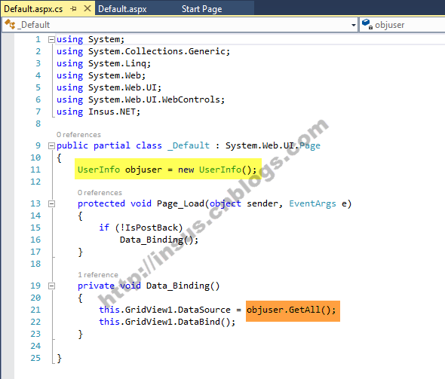Click 'GridView1.DataSource' on line 21

[x=178, y=310]
